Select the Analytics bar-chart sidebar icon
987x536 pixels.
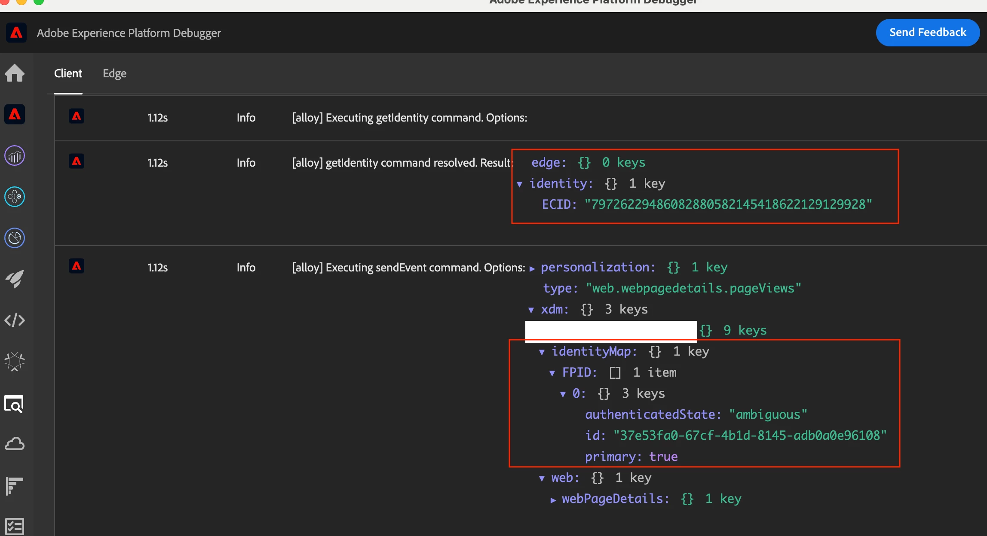[15, 155]
